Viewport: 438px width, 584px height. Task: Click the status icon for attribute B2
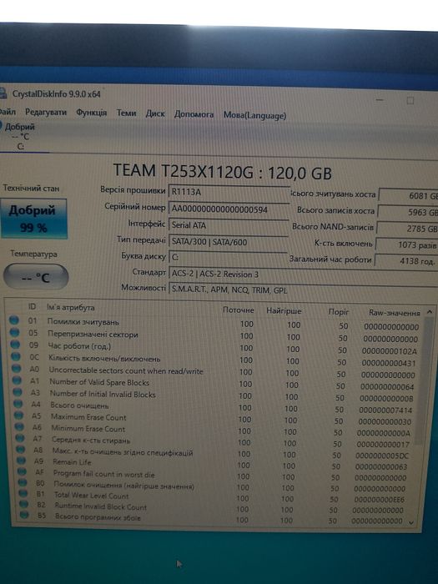24,504
